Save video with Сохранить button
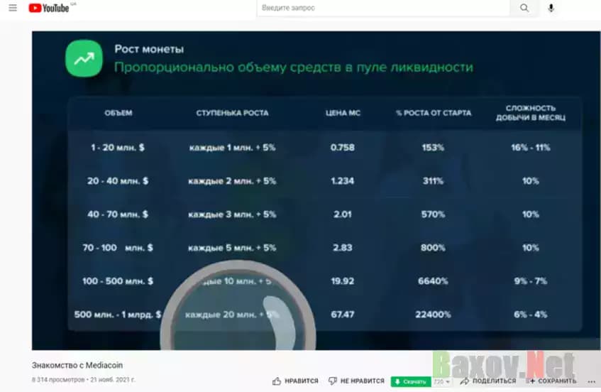This screenshot has height=392, width=601. click(x=552, y=381)
